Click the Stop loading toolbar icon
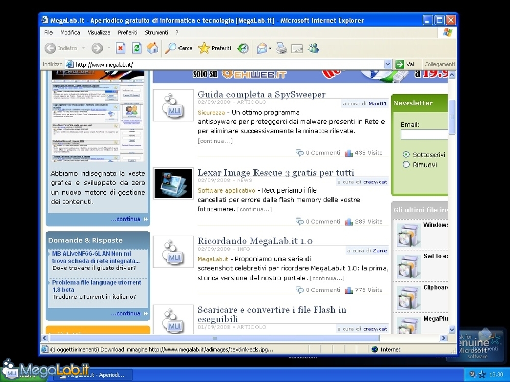This screenshot has height=382, width=510. coord(121,48)
